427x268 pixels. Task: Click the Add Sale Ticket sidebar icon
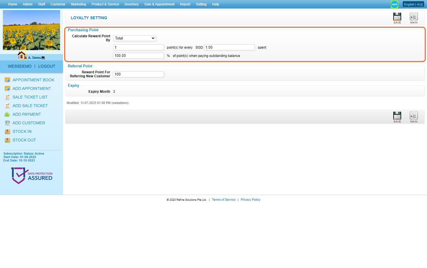7,106
